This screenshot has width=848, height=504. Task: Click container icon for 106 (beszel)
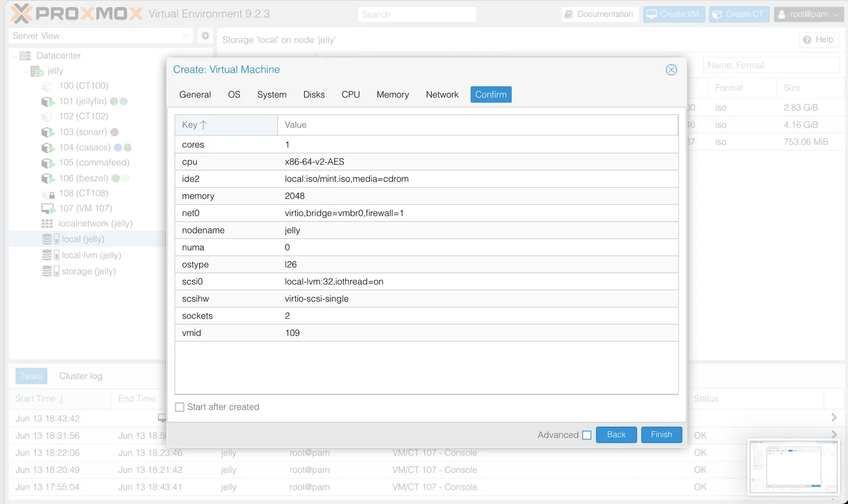pos(47,178)
